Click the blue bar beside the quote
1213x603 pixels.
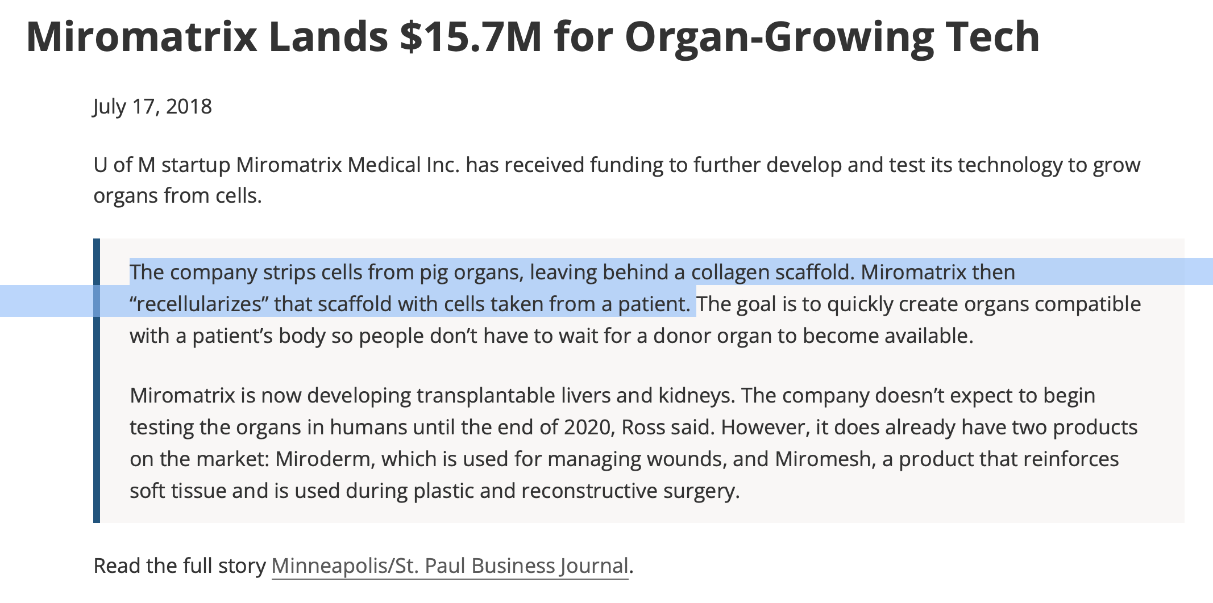[97, 380]
